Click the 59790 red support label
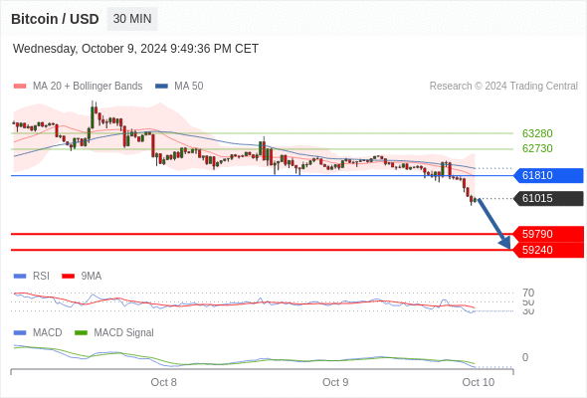 tap(548, 234)
